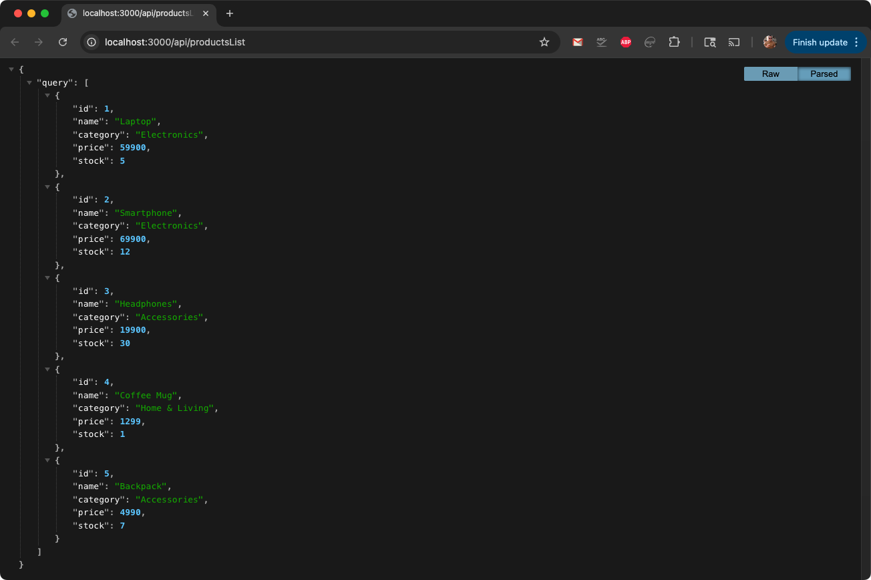Screen dimensions: 871x580
Task: Open the Extensions puzzle piece menu
Action: point(674,42)
